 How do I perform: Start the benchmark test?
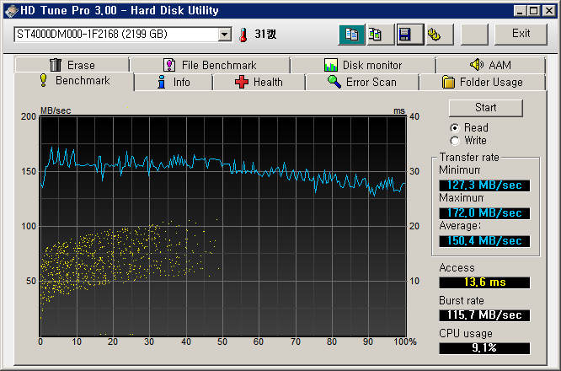point(485,108)
